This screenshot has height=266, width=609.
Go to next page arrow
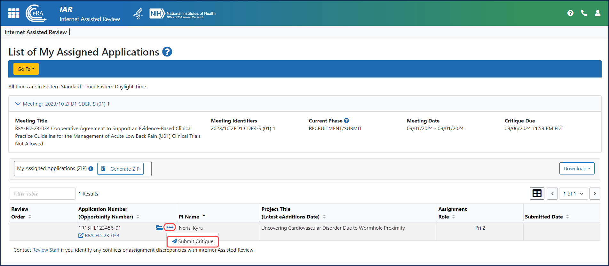click(x=595, y=194)
